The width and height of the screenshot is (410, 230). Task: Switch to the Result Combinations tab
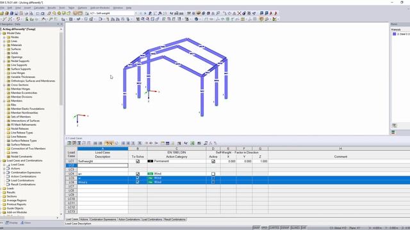(175, 219)
